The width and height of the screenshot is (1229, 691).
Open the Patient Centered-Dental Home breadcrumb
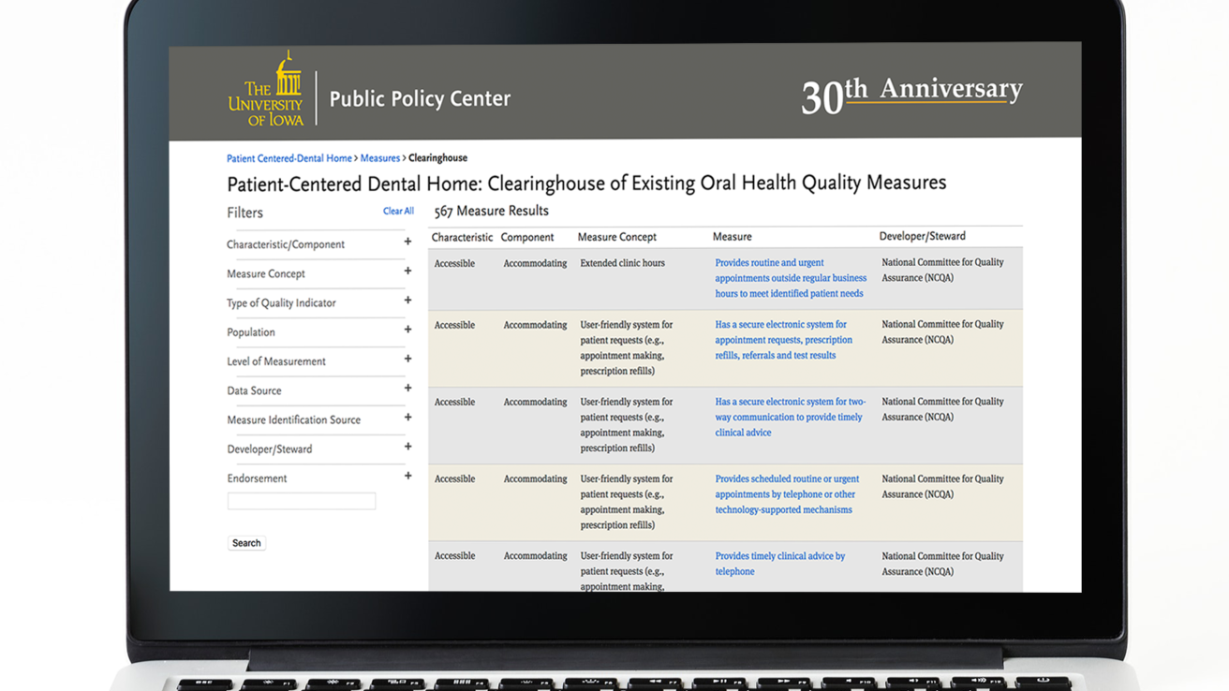point(289,157)
